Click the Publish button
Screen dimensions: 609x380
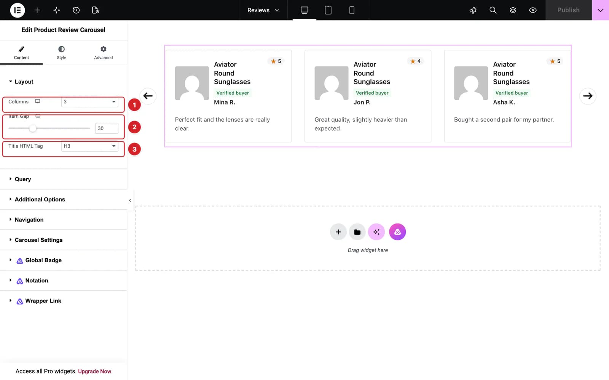click(568, 10)
